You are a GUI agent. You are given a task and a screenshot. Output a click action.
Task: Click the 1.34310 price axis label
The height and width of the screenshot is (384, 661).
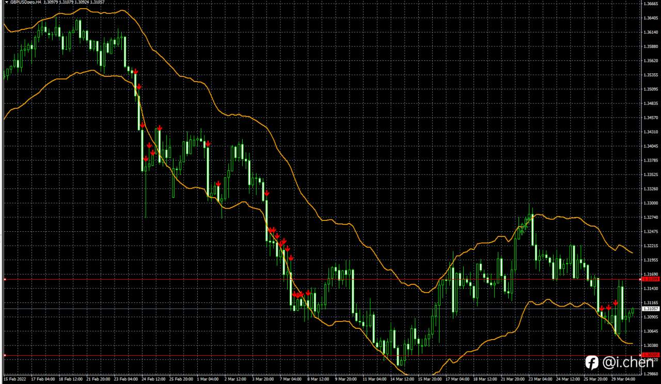(x=651, y=132)
